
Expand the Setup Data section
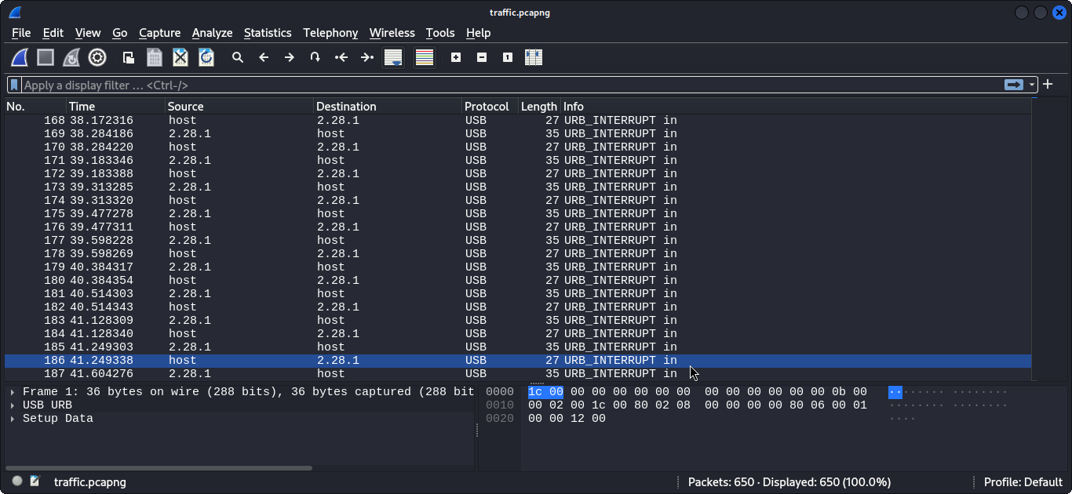13,418
